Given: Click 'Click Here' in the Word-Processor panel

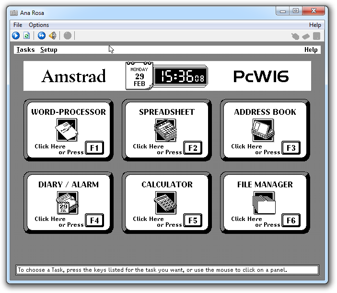Looking at the screenshot, I should point(50,146).
